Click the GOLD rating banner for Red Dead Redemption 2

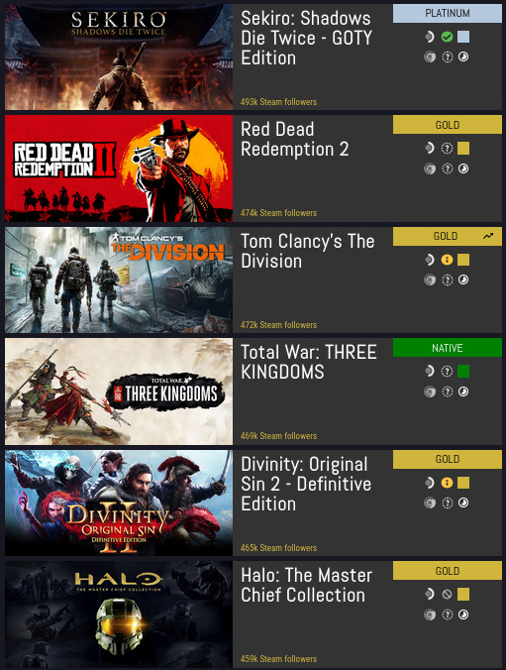pyautogui.click(x=447, y=125)
